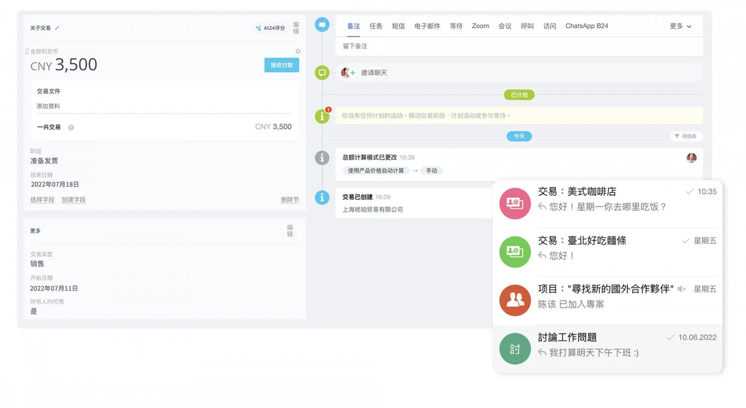Click the green deal icon for 臺北好吃麵條

tap(515, 252)
